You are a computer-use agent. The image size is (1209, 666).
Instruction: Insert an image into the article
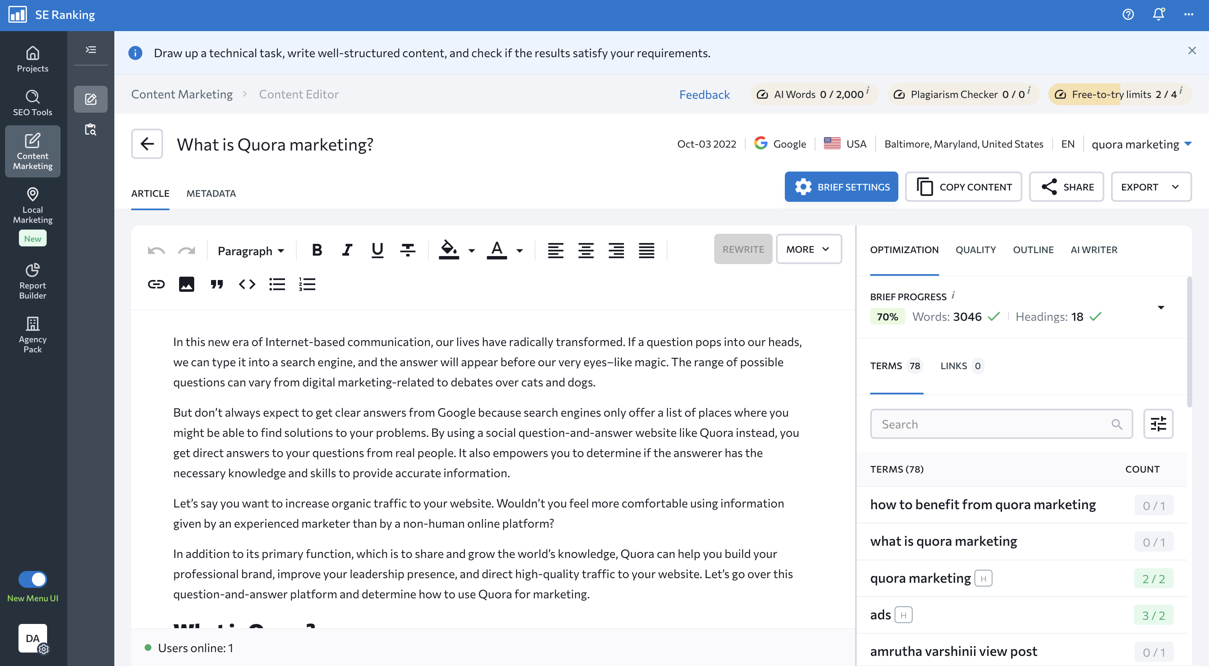coord(186,283)
